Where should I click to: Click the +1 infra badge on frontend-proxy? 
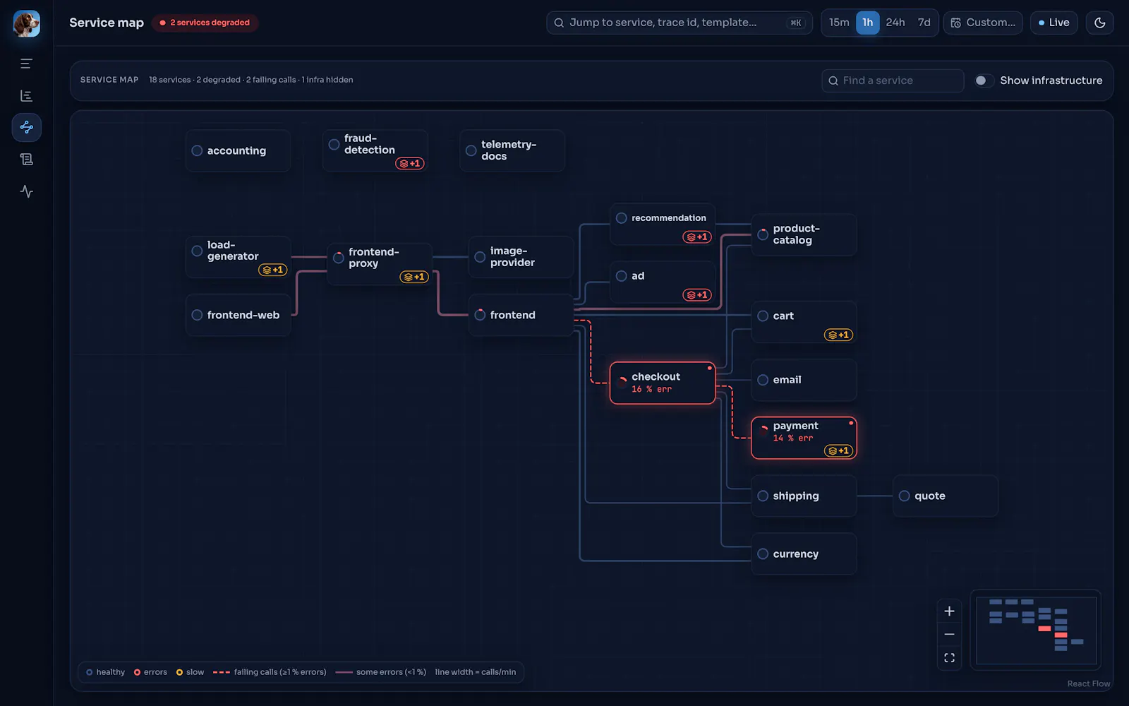click(414, 277)
